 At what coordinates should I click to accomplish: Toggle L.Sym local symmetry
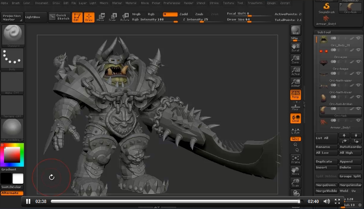(295, 131)
